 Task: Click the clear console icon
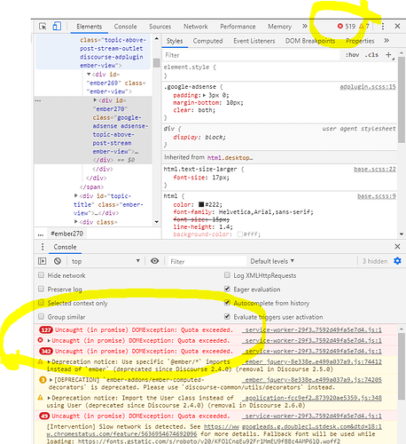pyautogui.click(x=58, y=261)
